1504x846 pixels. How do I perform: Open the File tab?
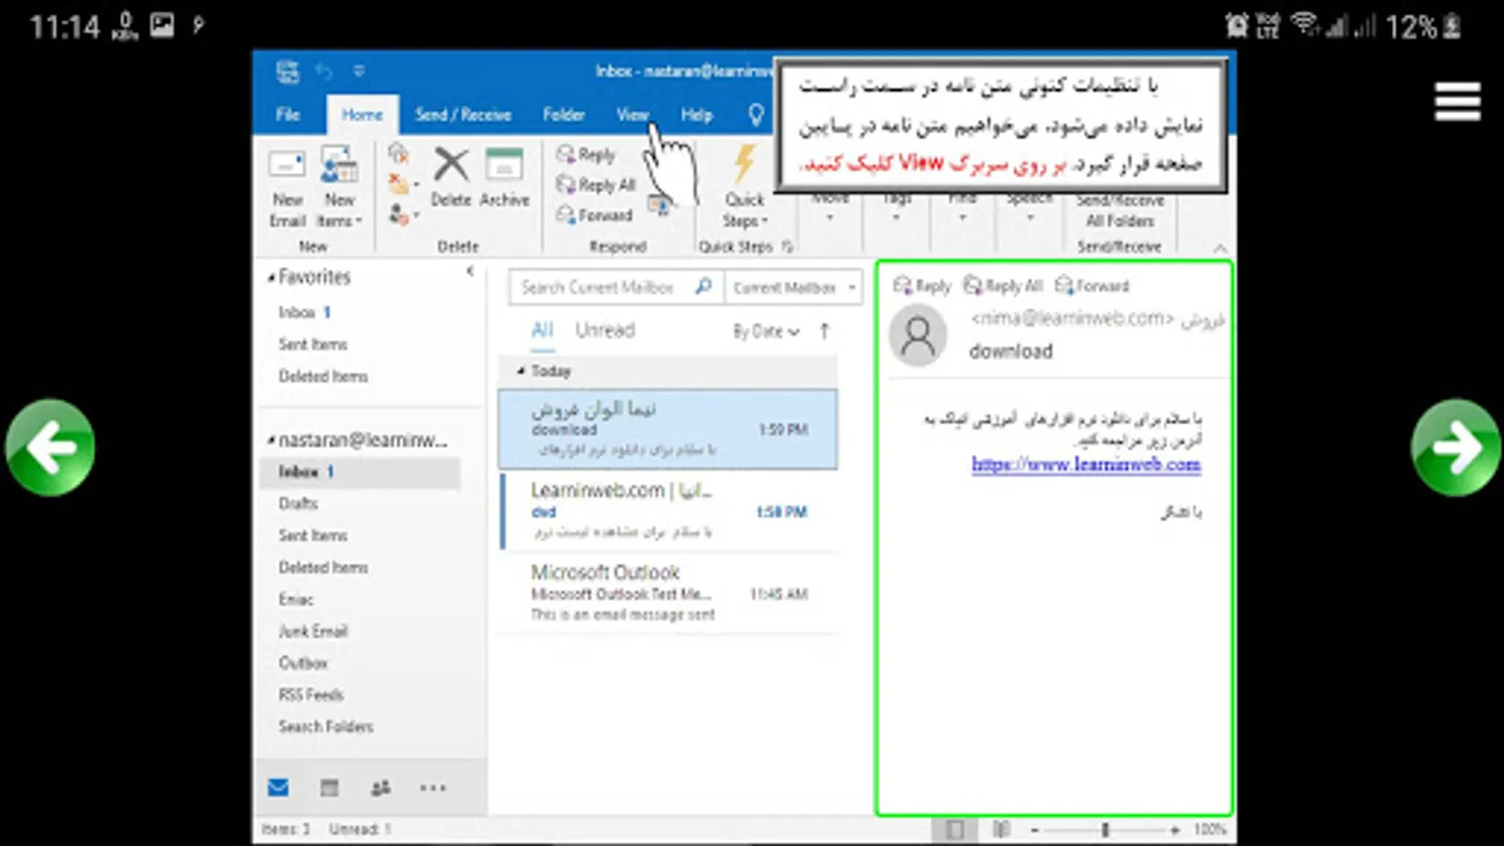[x=288, y=115]
